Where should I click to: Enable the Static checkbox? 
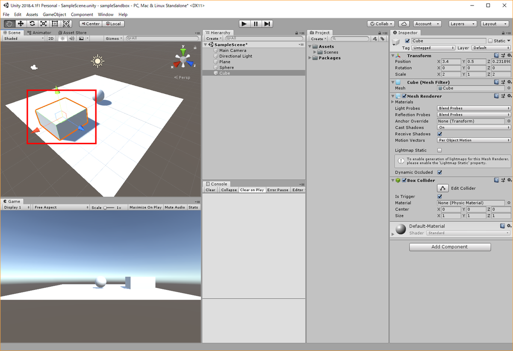point(490,41)
